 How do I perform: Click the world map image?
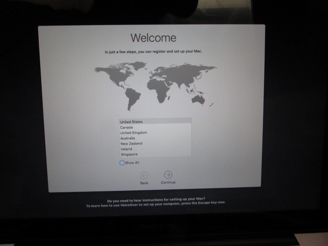(x=155, y=86)
